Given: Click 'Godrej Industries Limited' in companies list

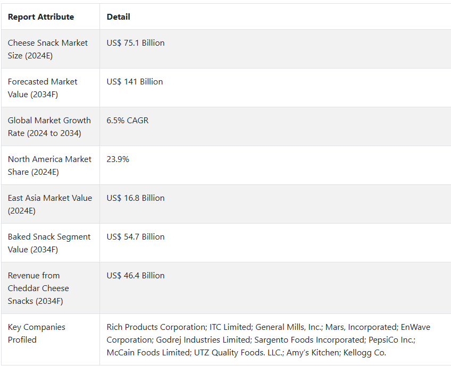Looking at the screenshot, I should click(x=203, y=339).
